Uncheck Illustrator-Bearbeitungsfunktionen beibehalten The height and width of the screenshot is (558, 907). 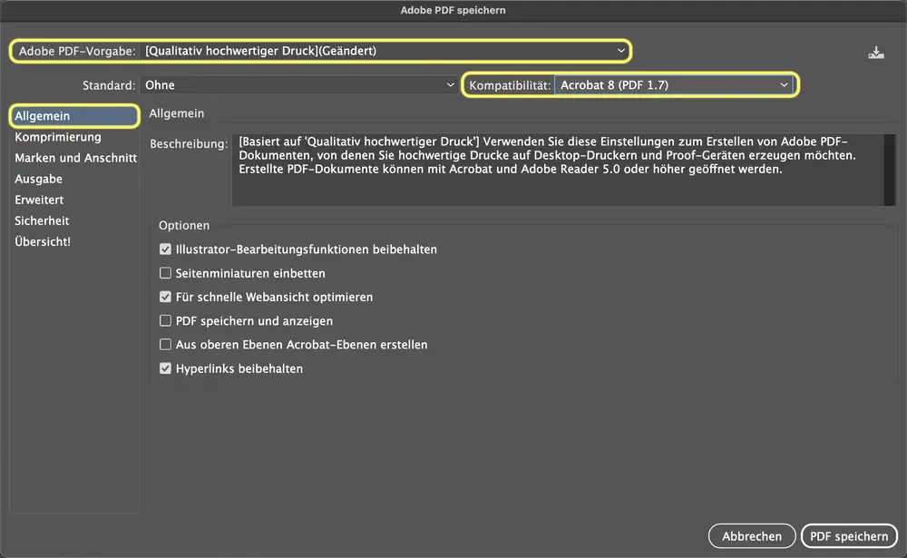pos(165,250)
